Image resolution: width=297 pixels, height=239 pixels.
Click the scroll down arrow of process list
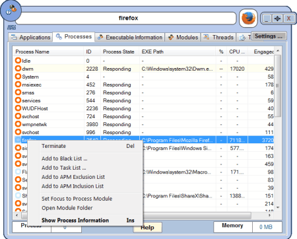pyautogui.click(x=278, y=207)
